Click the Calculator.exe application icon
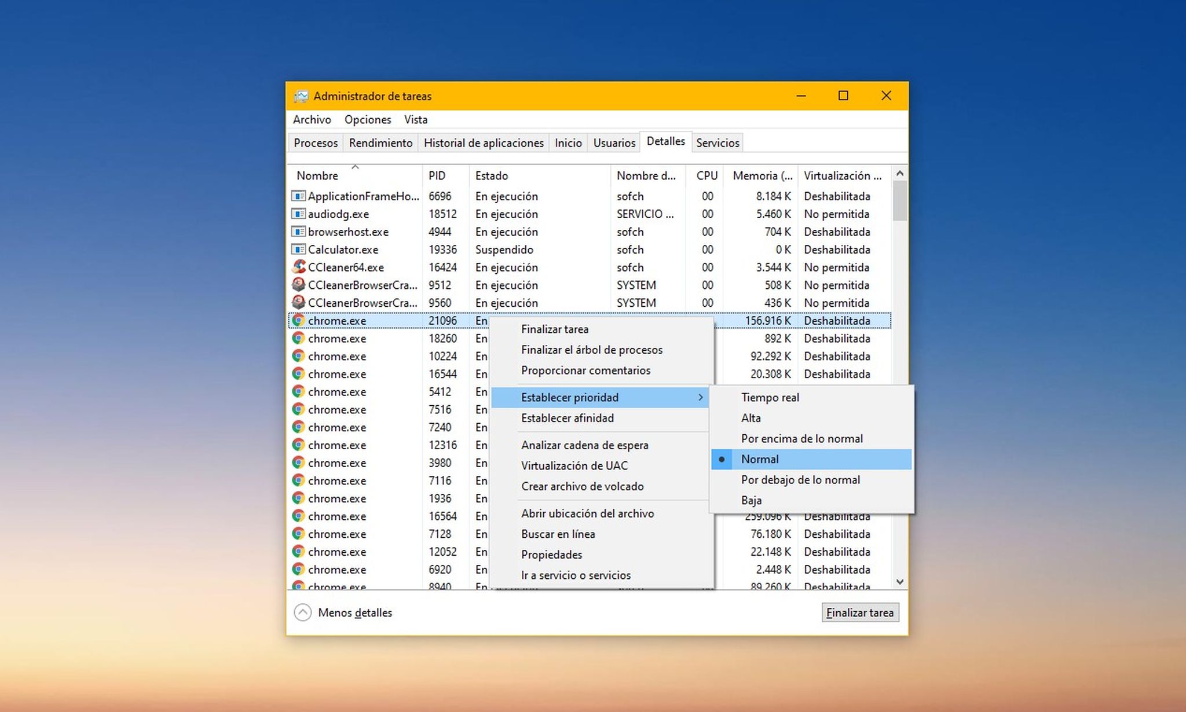 tap(298, 249)
